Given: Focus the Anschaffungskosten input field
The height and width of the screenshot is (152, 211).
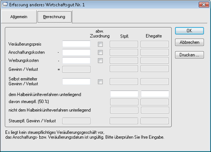Looking at the screenshot, I should pyautogui.click(x=76, y=52).
